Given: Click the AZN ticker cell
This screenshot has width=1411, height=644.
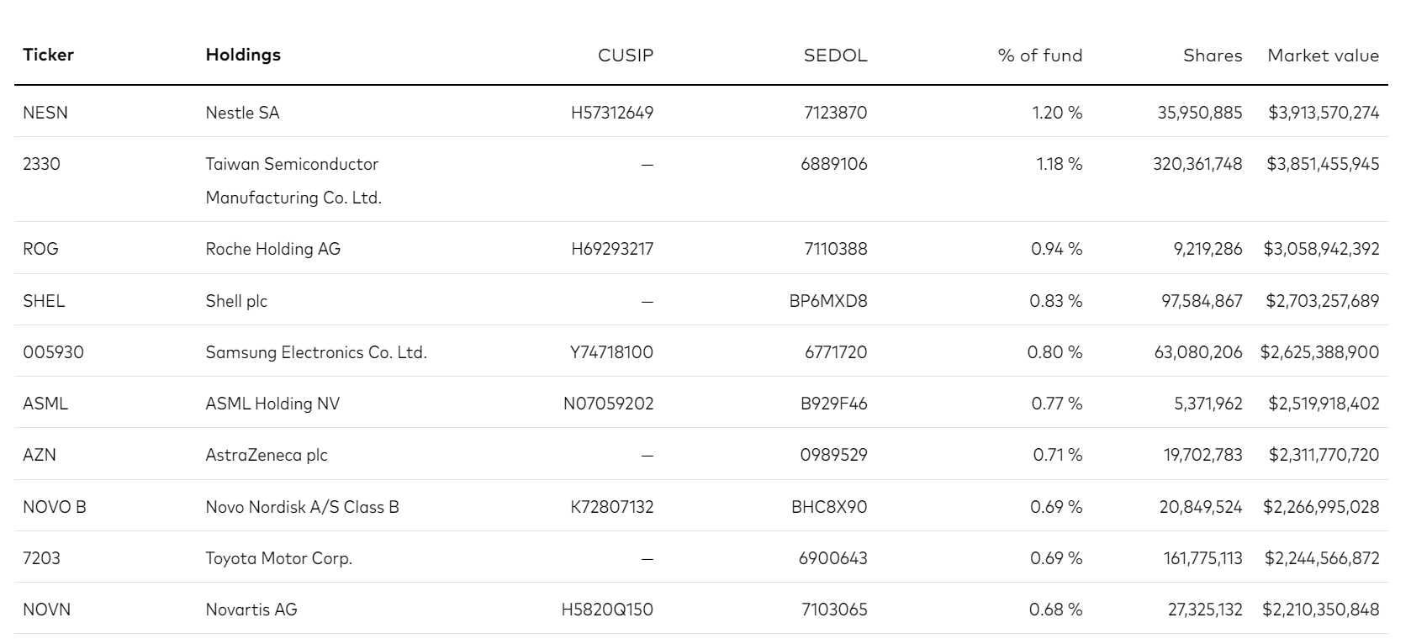Looking at the screenshot, I should pos(40,455).
